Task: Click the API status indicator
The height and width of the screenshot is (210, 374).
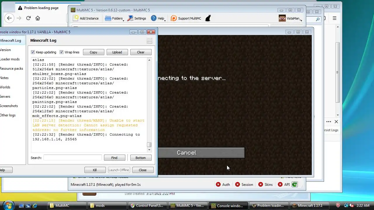Action: [283, 185]
